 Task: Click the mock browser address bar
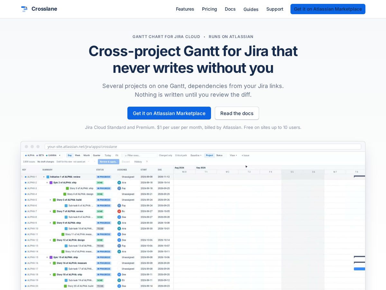[203, 147]
